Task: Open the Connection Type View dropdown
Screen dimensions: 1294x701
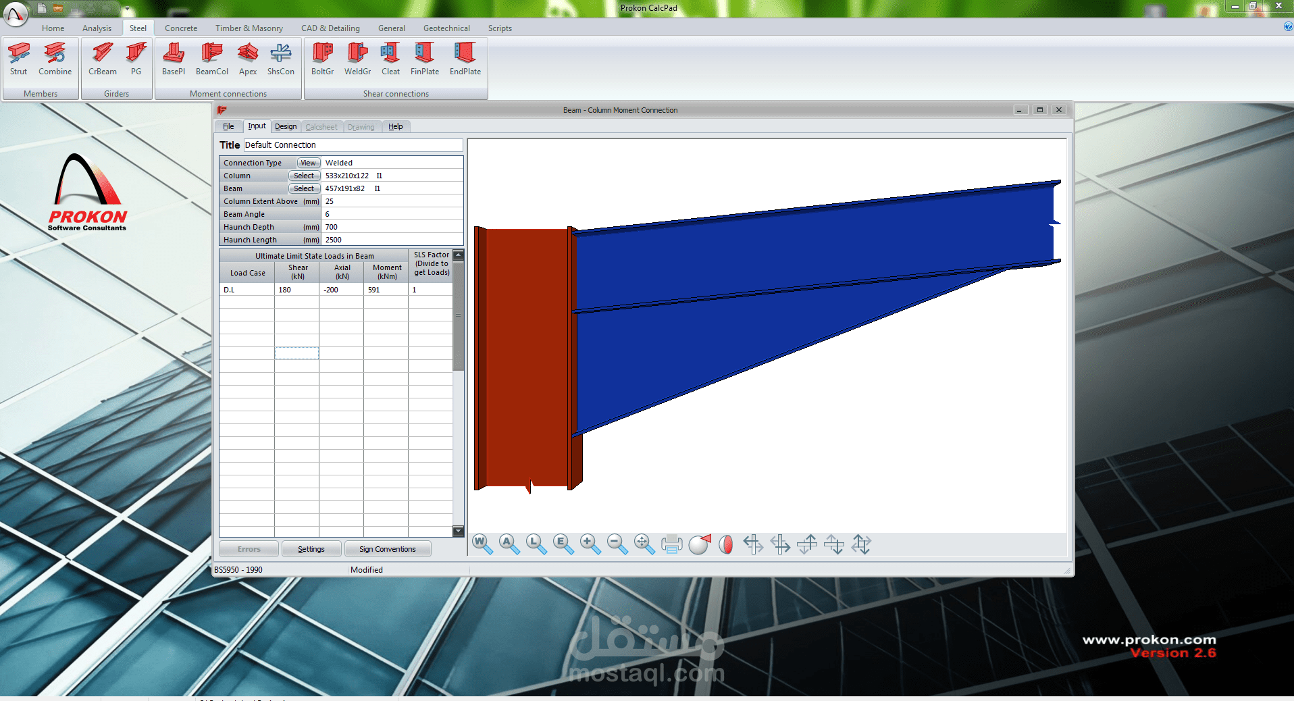Action: pos(308,162)
